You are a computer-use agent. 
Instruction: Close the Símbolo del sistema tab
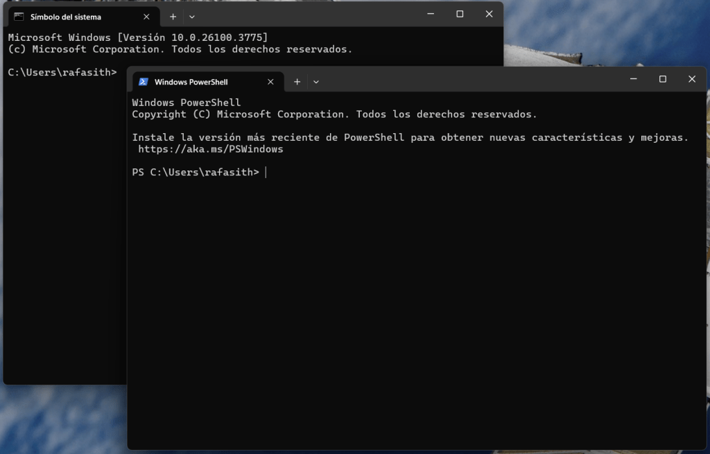pos(146,17)
